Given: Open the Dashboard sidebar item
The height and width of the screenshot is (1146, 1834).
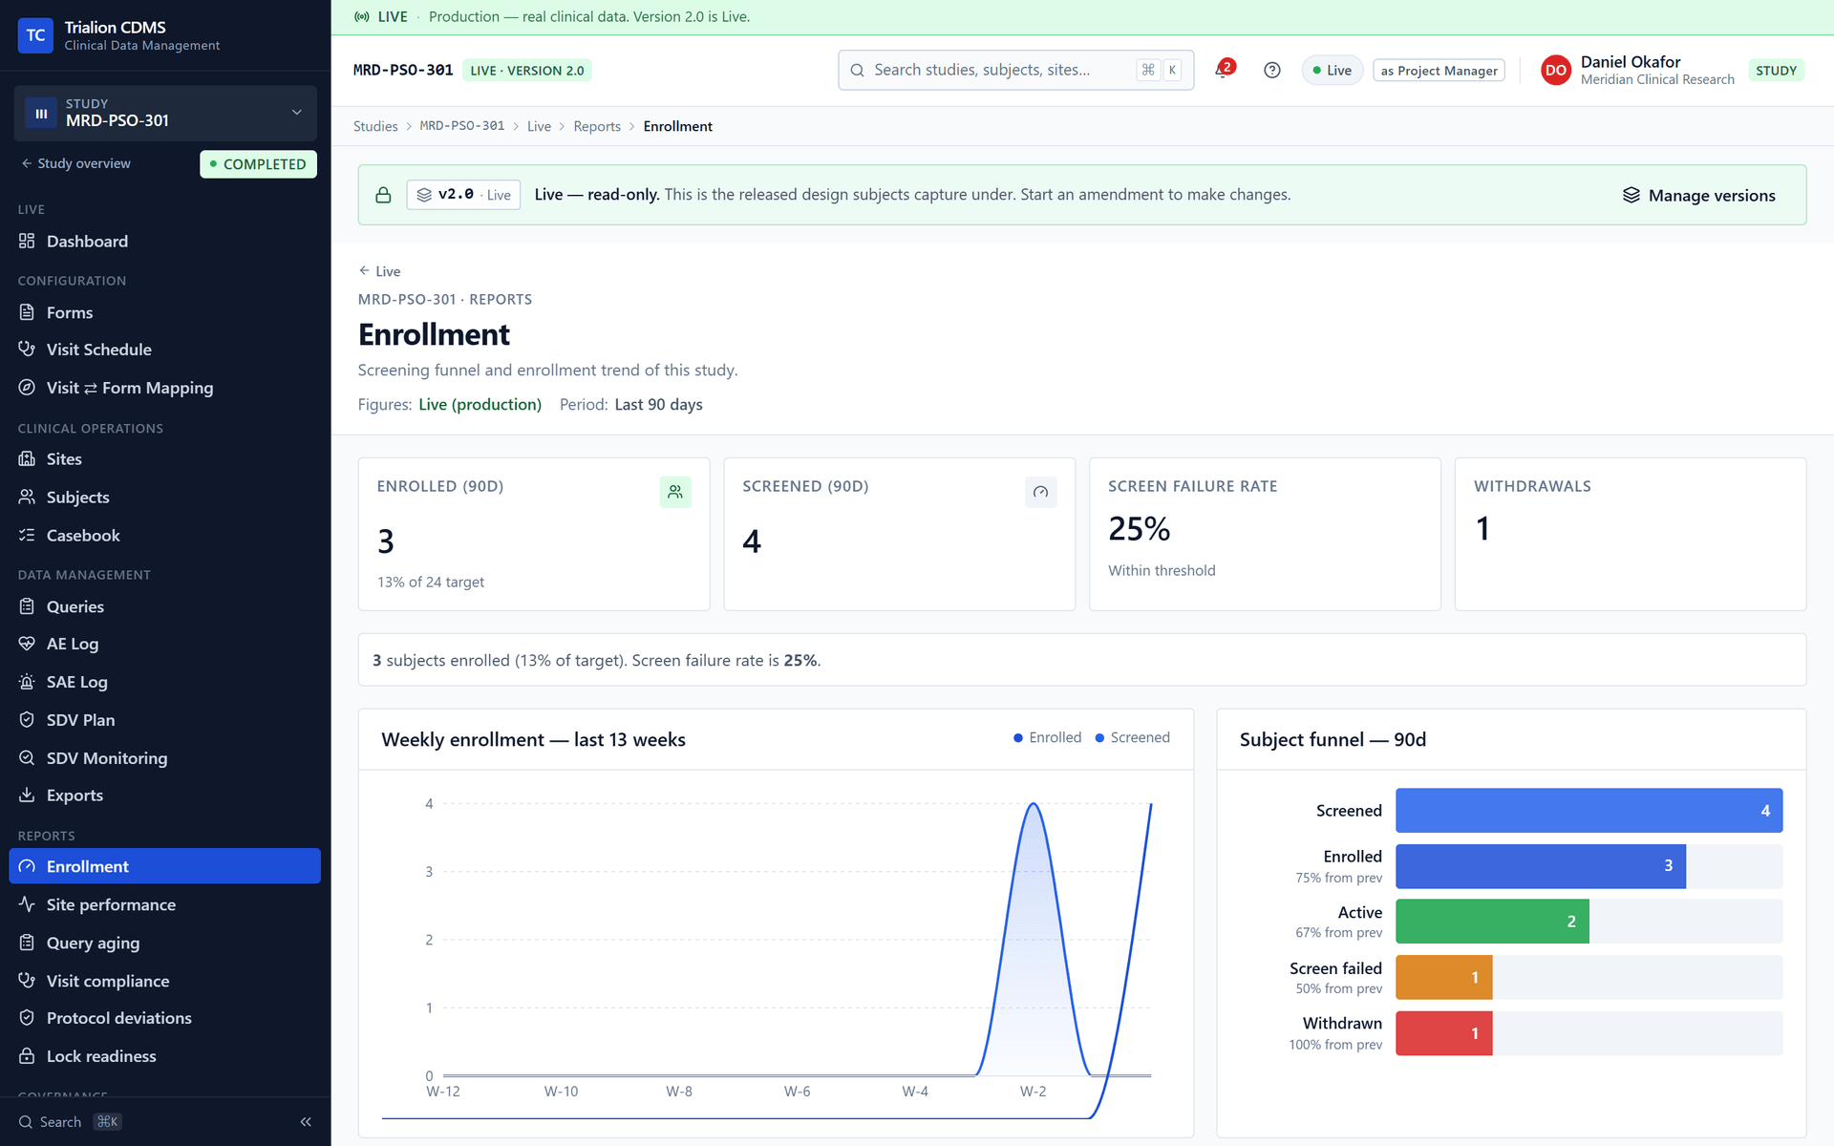Looking at the screenshot, I should point(165,242).
